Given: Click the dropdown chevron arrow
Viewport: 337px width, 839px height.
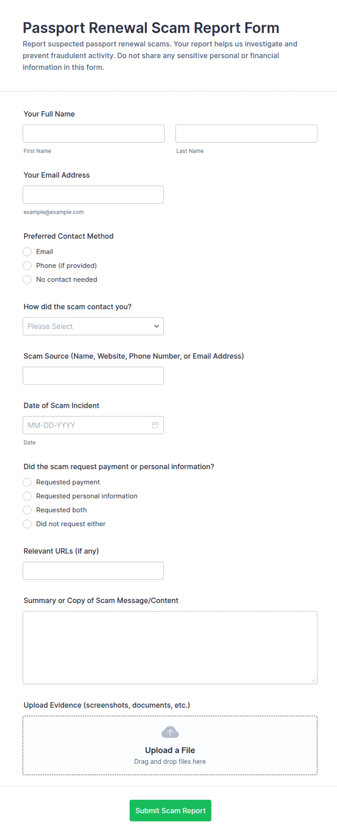Looking at the screenshot, I should tap(157, 326).
